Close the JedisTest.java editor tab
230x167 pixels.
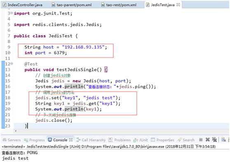point(178,5)
